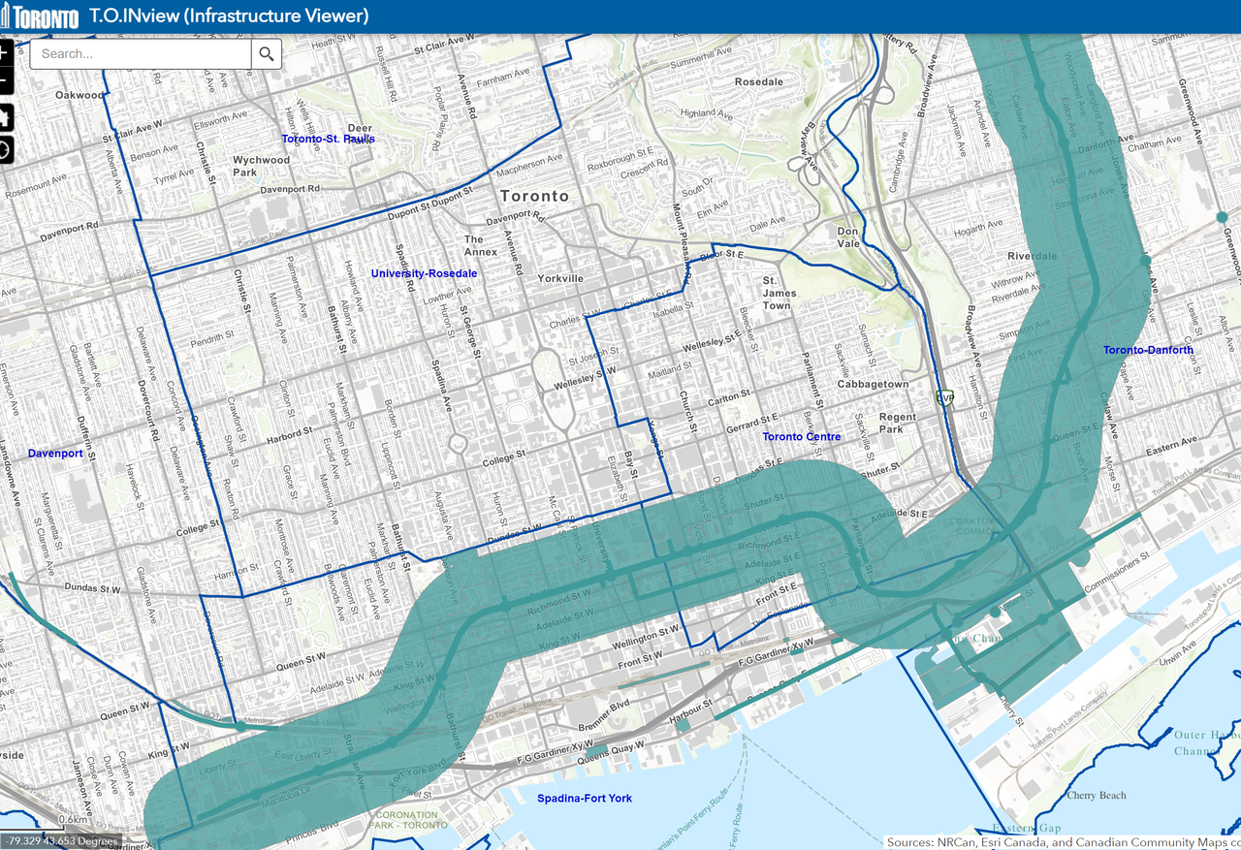The image size is (1241, 850).
Task: Click the zoom out minus button
Action: [x=5, y=81]
